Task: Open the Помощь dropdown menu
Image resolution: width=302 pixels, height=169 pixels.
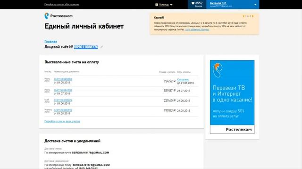Action: 164,5
